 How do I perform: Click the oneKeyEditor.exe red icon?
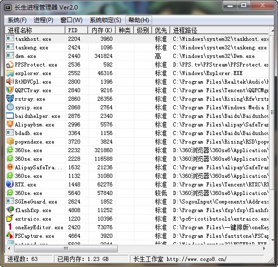(10, 227)
